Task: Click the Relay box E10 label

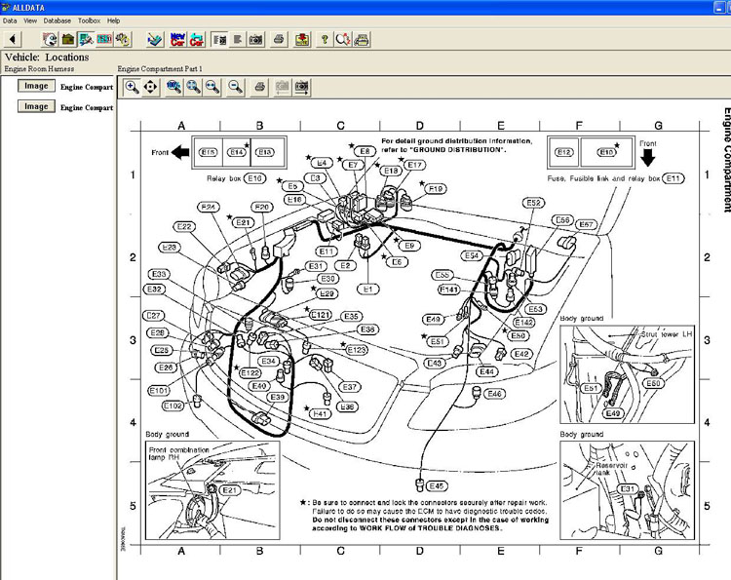Action: (254, 178)
